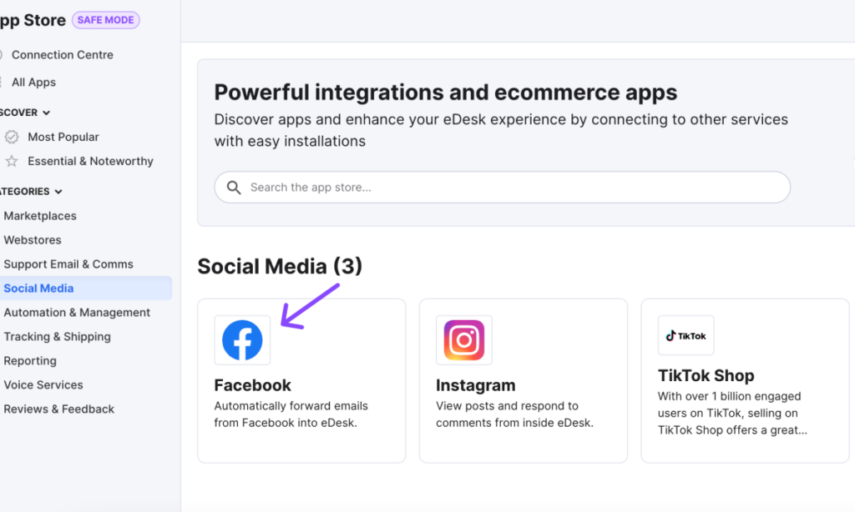Open the Reviews & Feedback category
The height and width of the screenshot is (512, 855).
pos(59,409)
